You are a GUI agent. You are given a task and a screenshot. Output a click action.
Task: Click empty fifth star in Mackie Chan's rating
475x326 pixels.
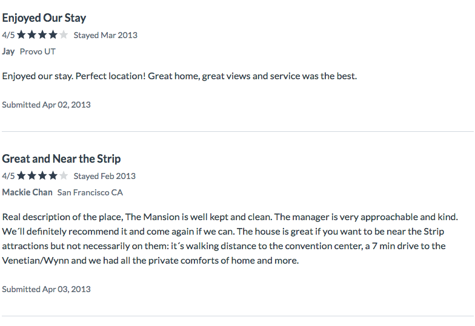click(x=64, y=175)
